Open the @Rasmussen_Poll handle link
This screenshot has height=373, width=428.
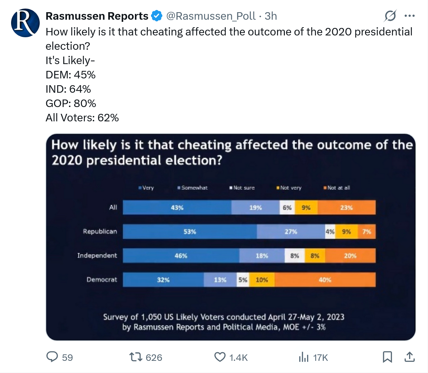tap(211, 16)
